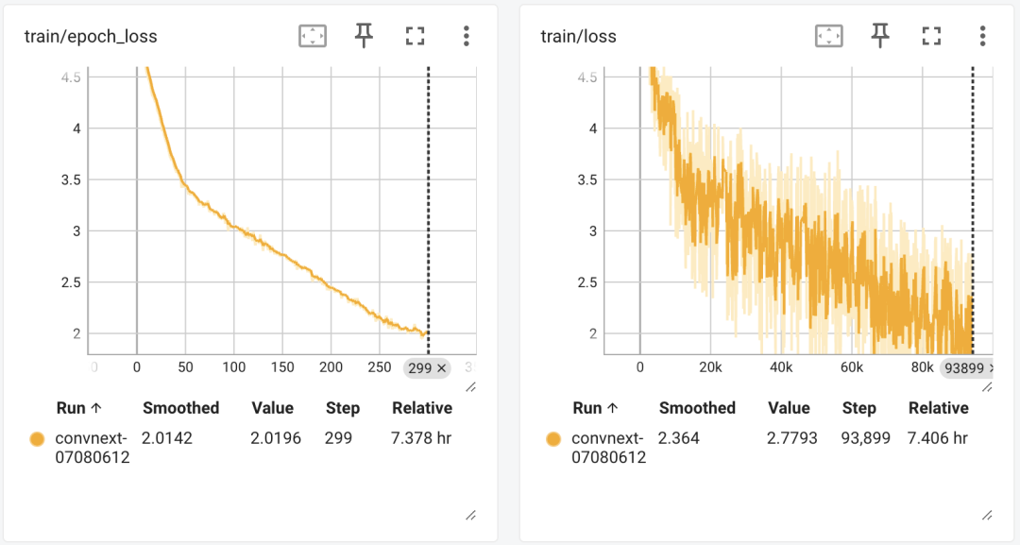The height and width of the screenshot is (545, 1020).
Task: Toggle fullscreen for train/loss chart
Action: pyautogui.click(x=931, y=36)
